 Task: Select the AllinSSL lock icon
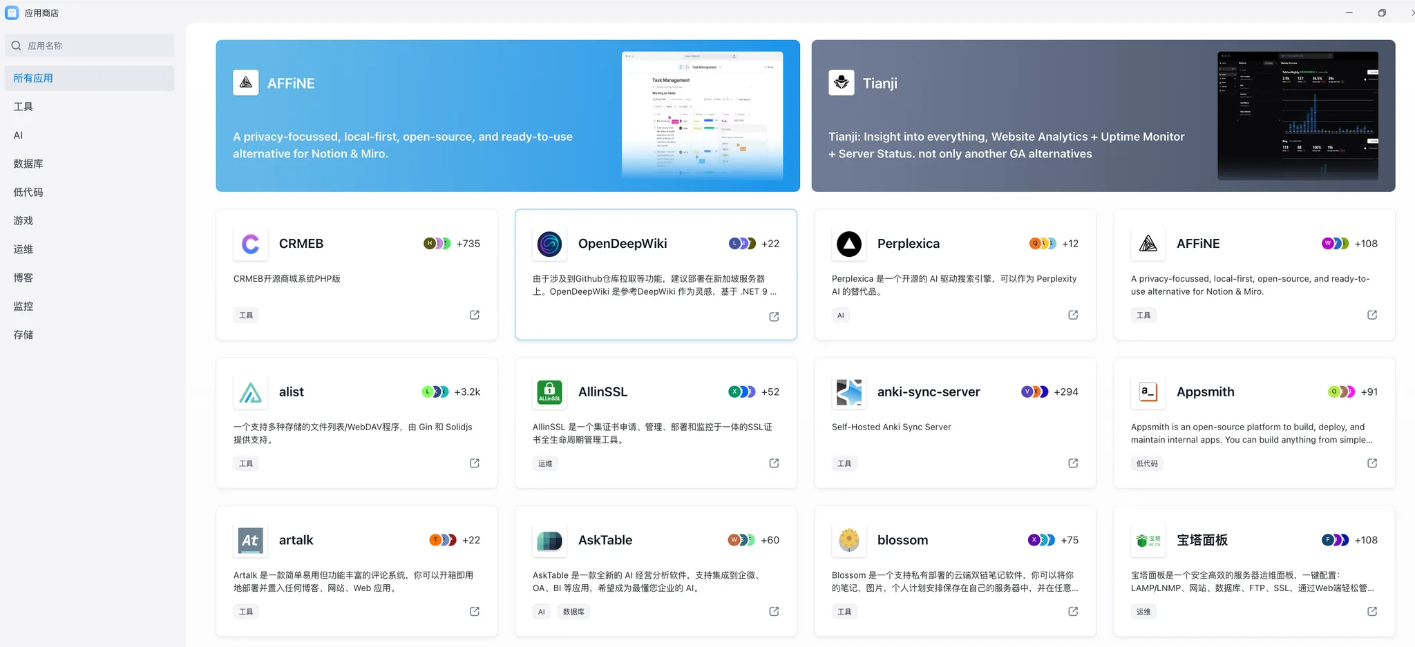(549, 392)
